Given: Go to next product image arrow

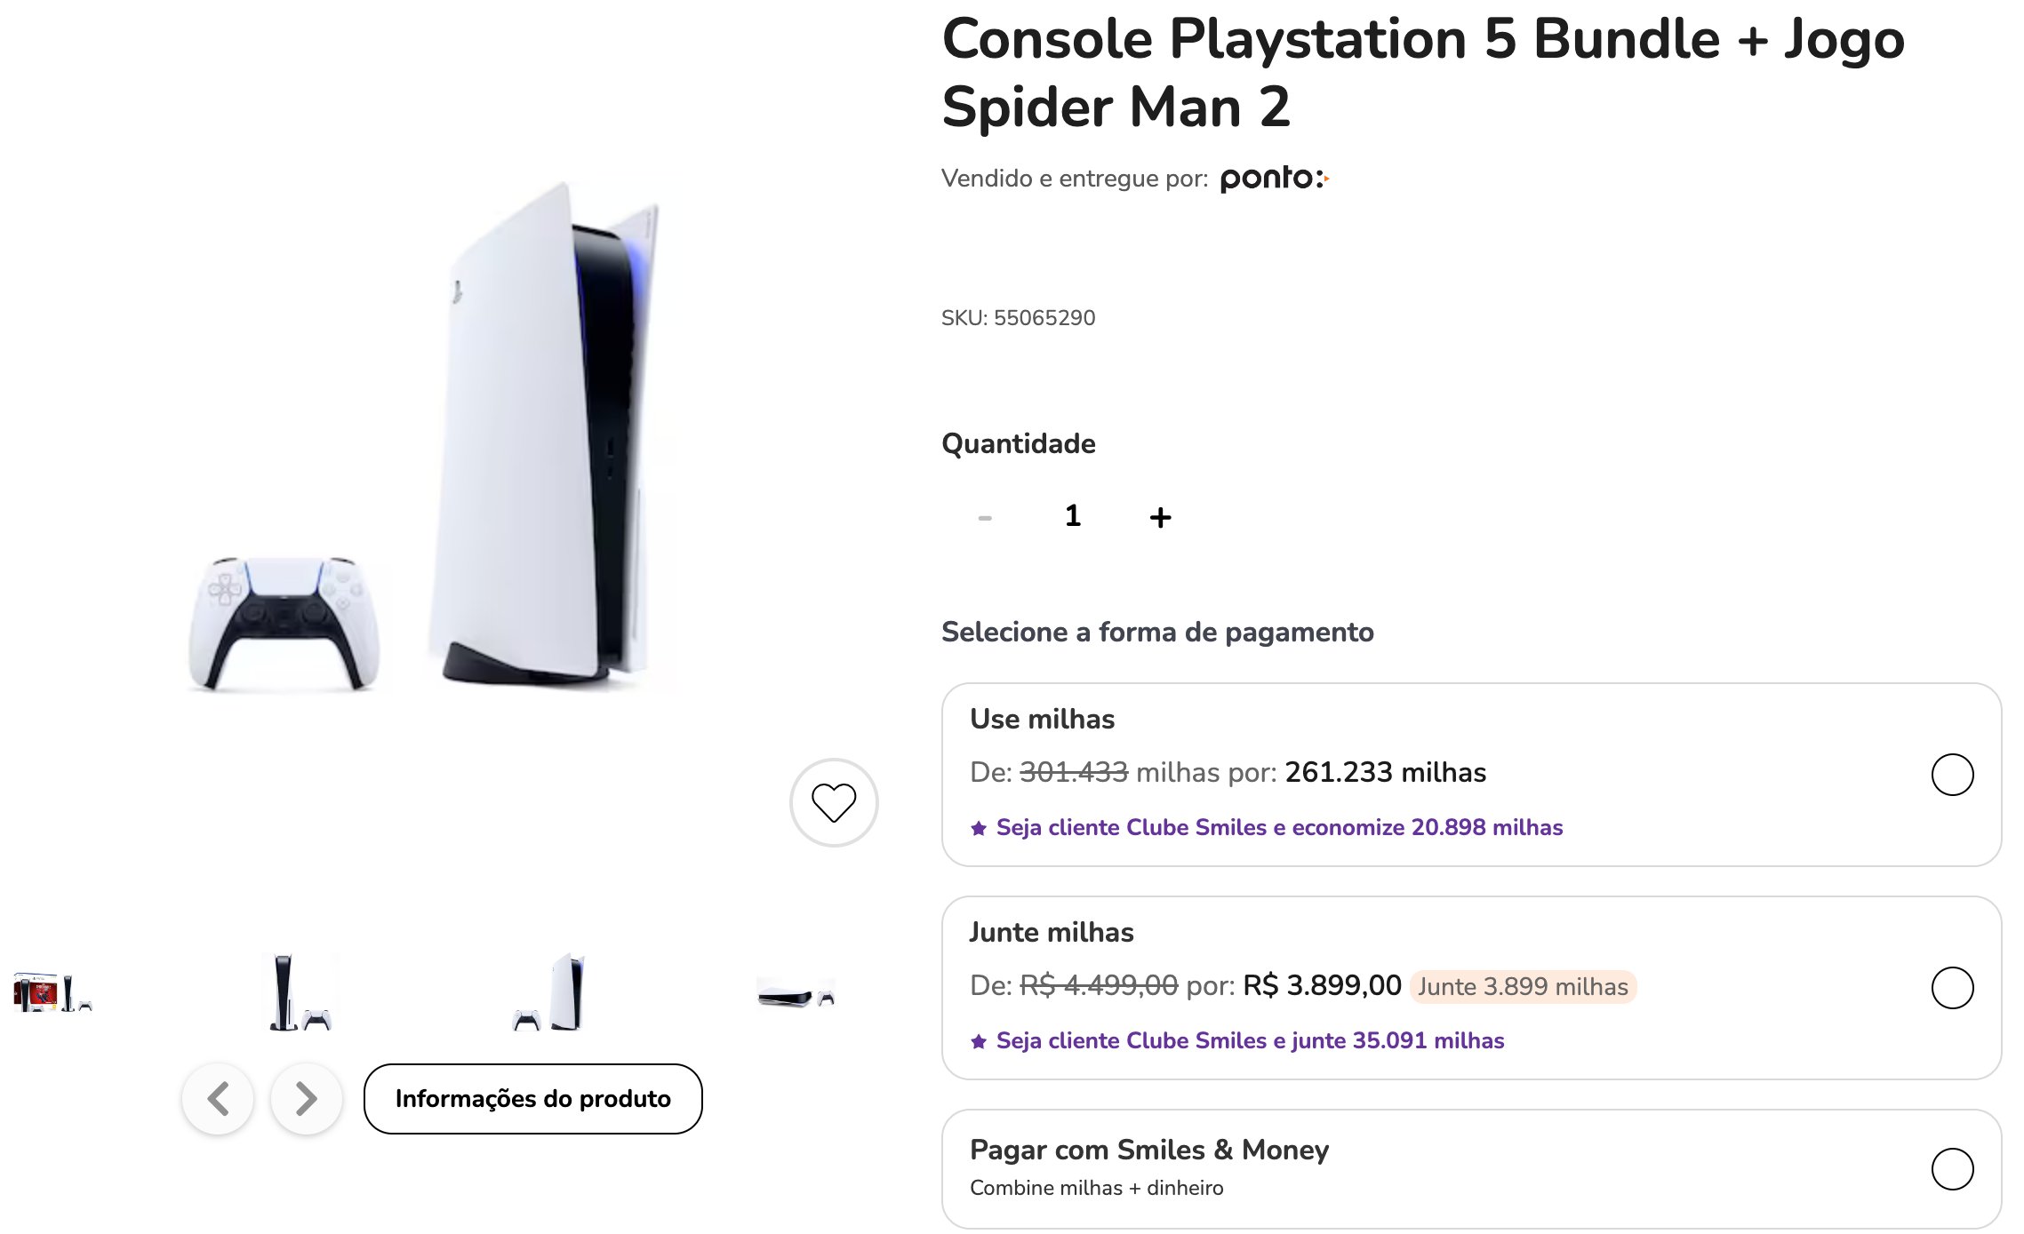Looking at the screenshot, I should coord(306,1099).
